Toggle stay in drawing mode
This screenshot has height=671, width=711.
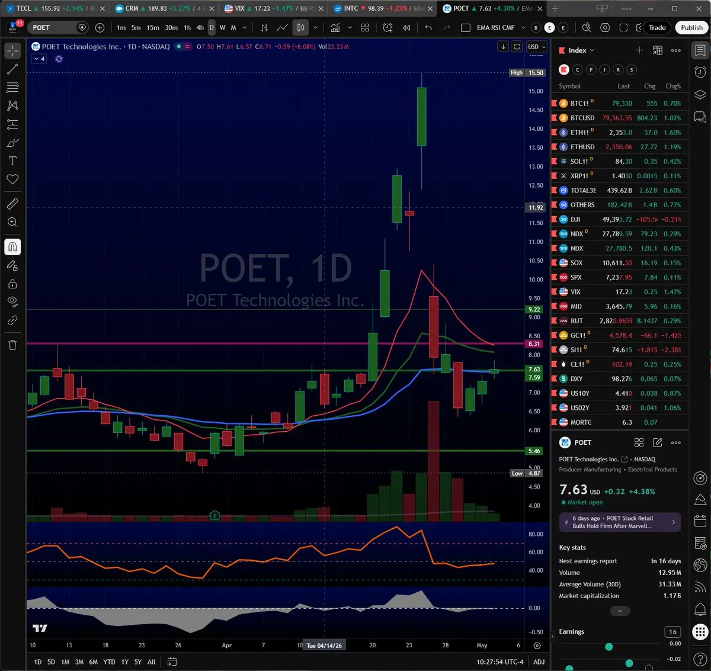click(12, 265)
